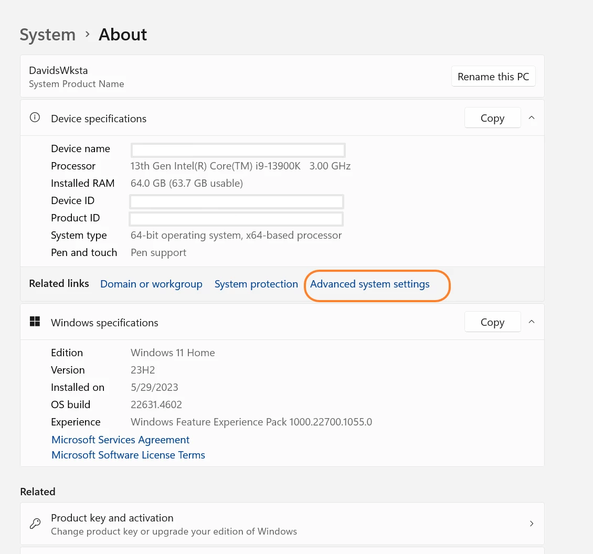Click the 'Windows Feature Experience Pack 1000.22700.1055.0' text

251,422
